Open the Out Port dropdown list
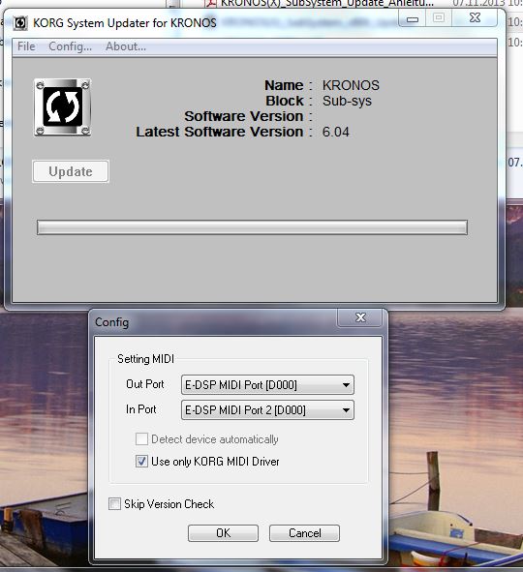 pyautogui.click(x=267, y=385)
